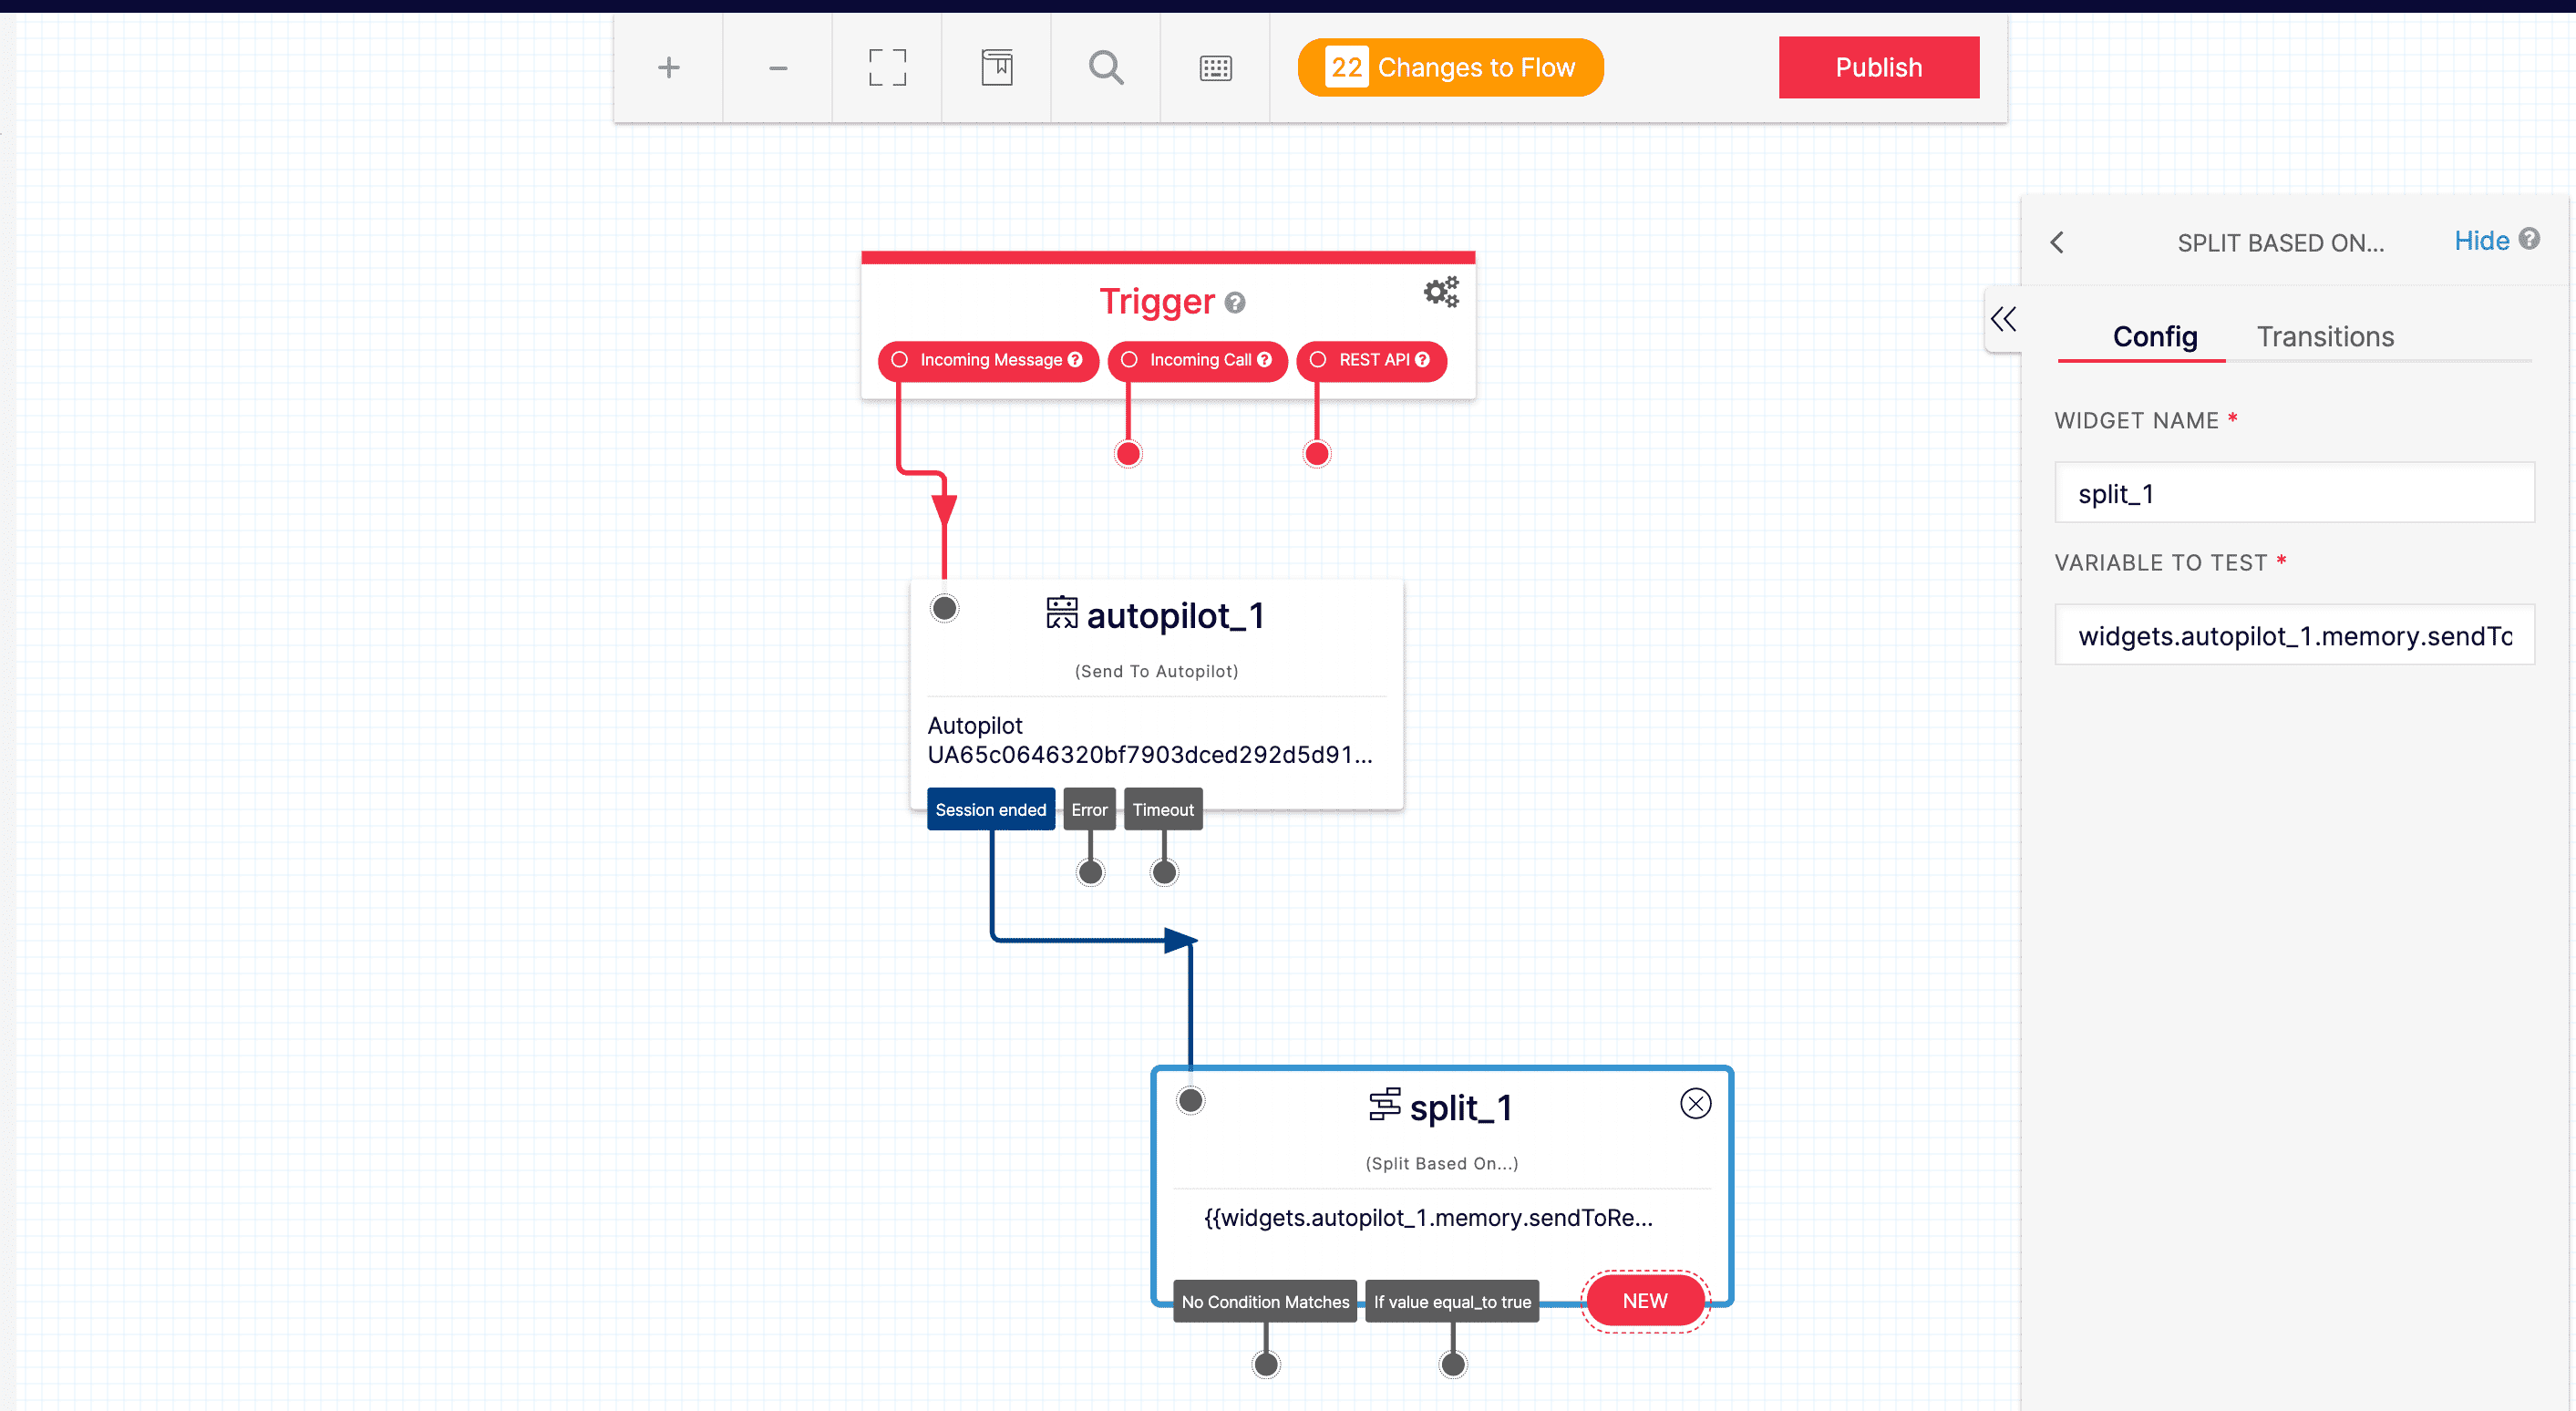
Task: Click the Widget Name input field
Action: coord(2293,493)
